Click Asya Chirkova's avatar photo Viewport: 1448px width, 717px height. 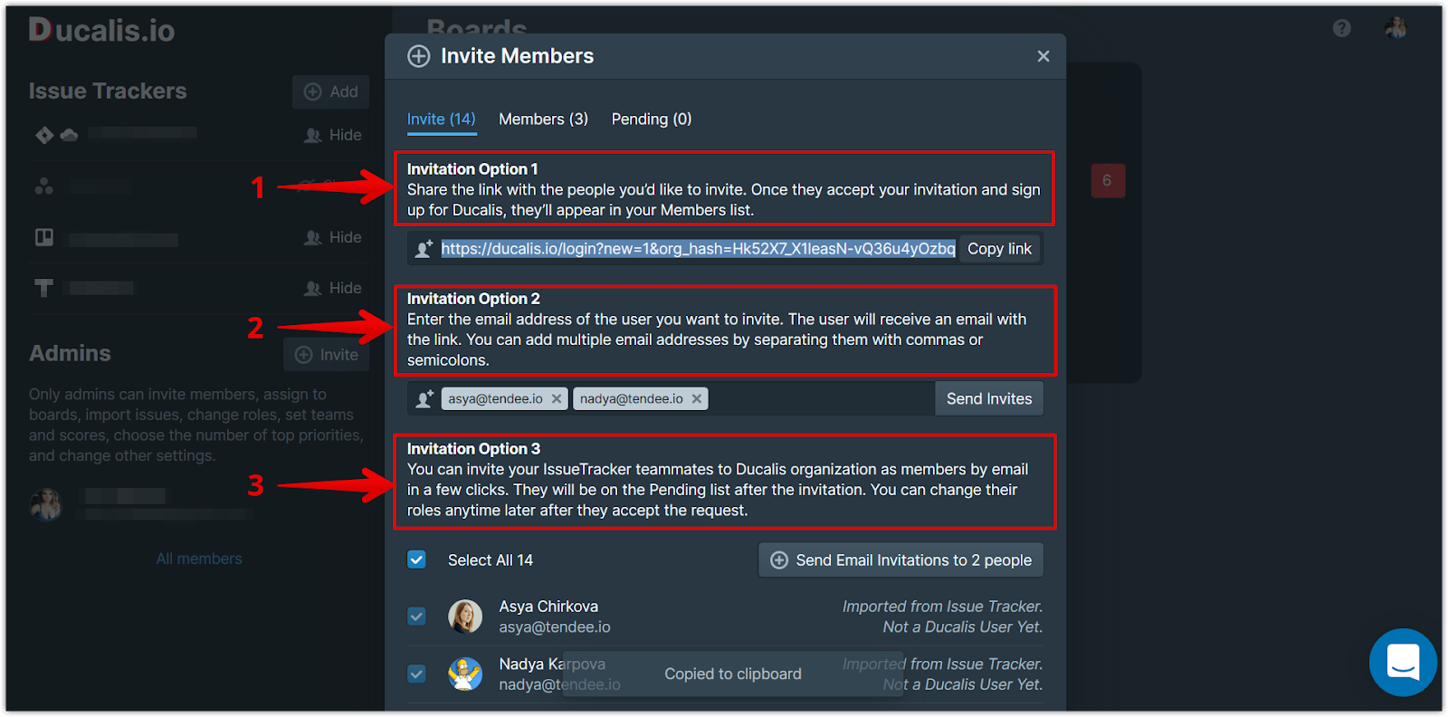(x=465, y=617)
